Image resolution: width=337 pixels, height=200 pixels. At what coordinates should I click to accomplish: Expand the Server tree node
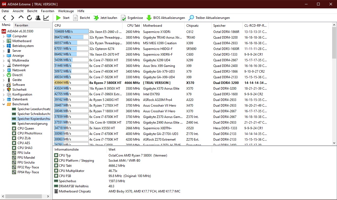(4, 51)
